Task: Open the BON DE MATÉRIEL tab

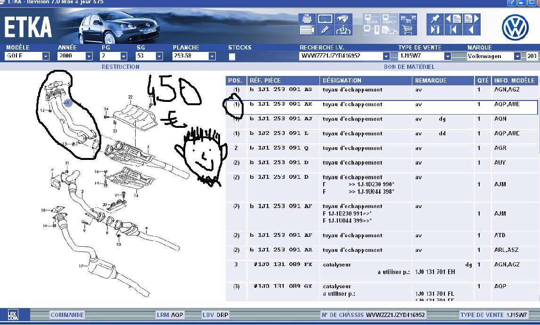Action: pos(409,67)
